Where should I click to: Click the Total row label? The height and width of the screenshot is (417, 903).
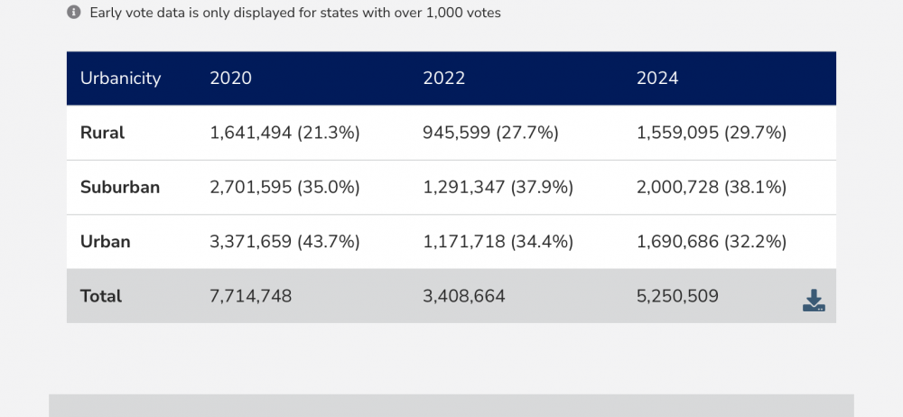pyautogui.click(x=101, y=296)
